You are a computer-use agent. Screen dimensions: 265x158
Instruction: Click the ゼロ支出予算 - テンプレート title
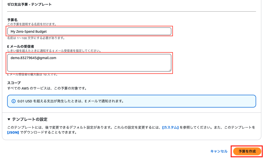30,4
